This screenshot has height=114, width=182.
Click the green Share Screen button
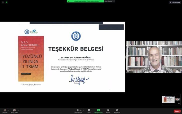pos(98,111)
